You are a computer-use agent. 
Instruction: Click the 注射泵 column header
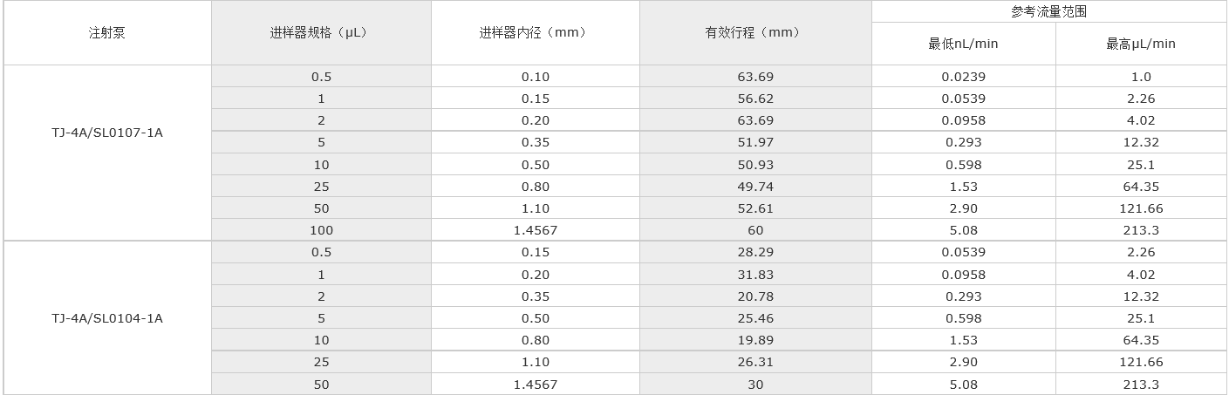pyautogui.click(x=106, y=33)
